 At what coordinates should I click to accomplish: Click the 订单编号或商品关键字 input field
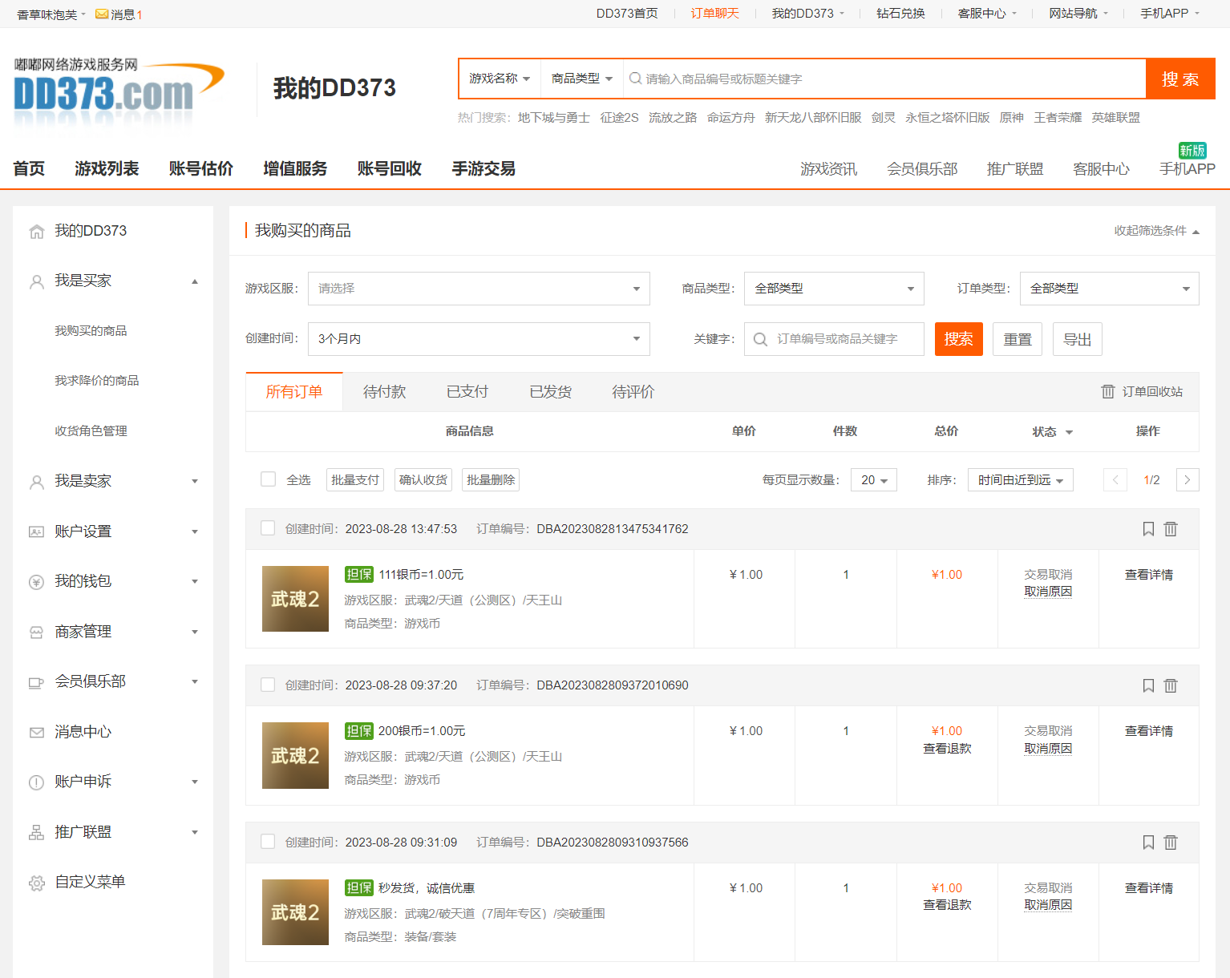coord(834,339)
